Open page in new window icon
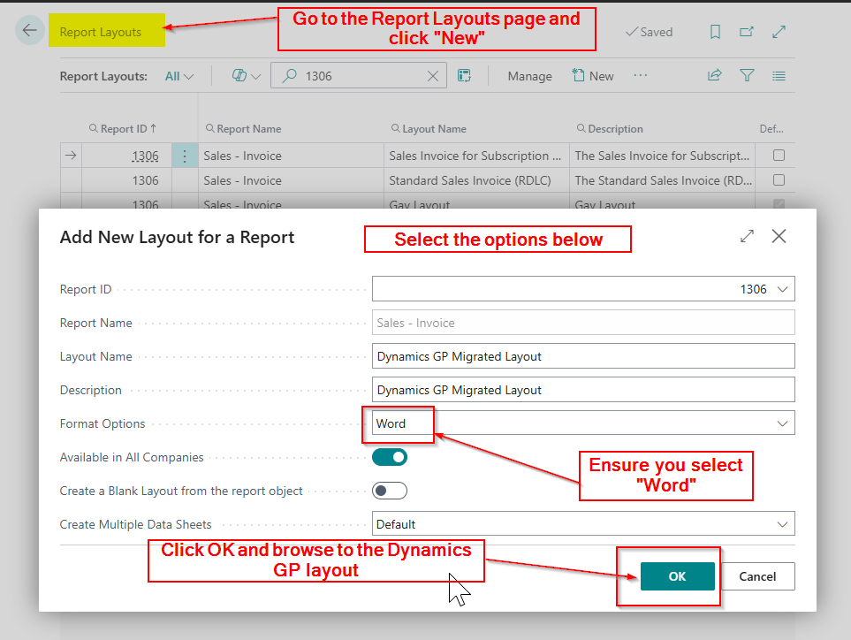851x640 pixels. [747, 32]
